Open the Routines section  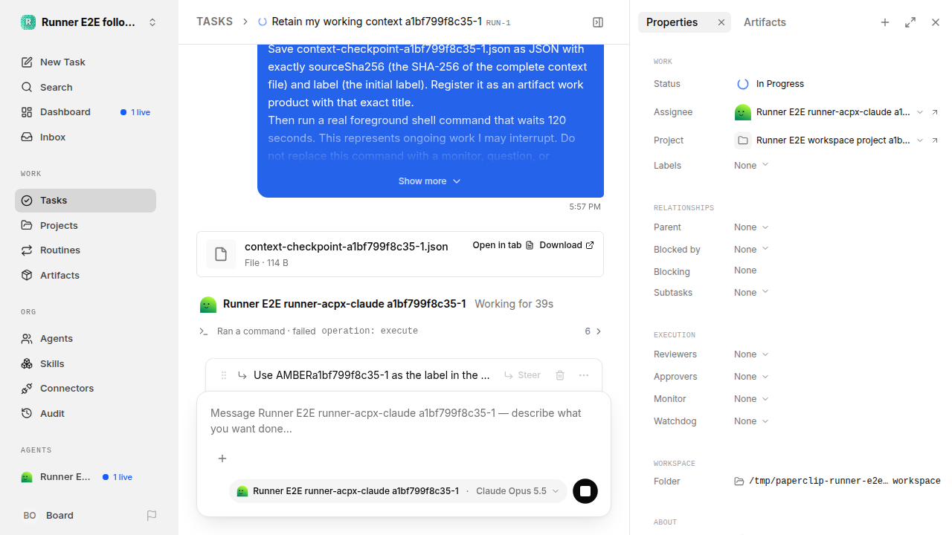click(x=86, y=250)
